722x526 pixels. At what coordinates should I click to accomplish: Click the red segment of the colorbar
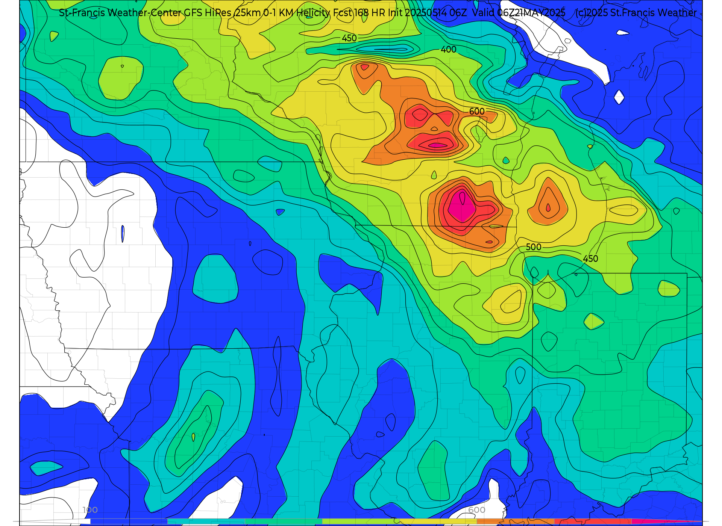tap(593, 521)
